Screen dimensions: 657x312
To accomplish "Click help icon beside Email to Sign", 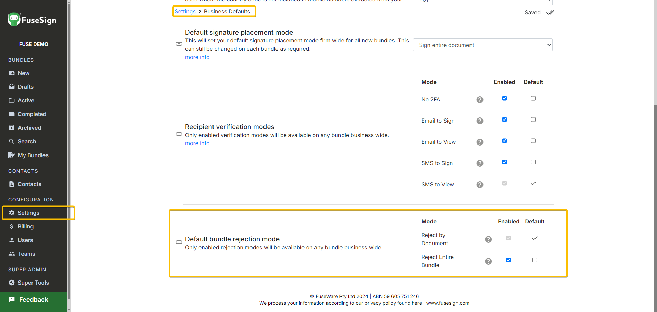I will click(480, 121).
